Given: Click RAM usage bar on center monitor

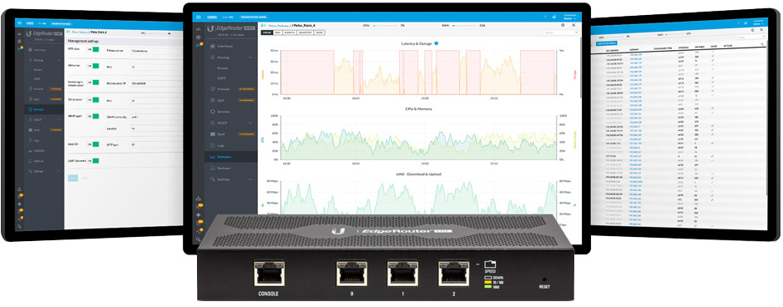Looking at the screenshot, I should click(464, 26).
